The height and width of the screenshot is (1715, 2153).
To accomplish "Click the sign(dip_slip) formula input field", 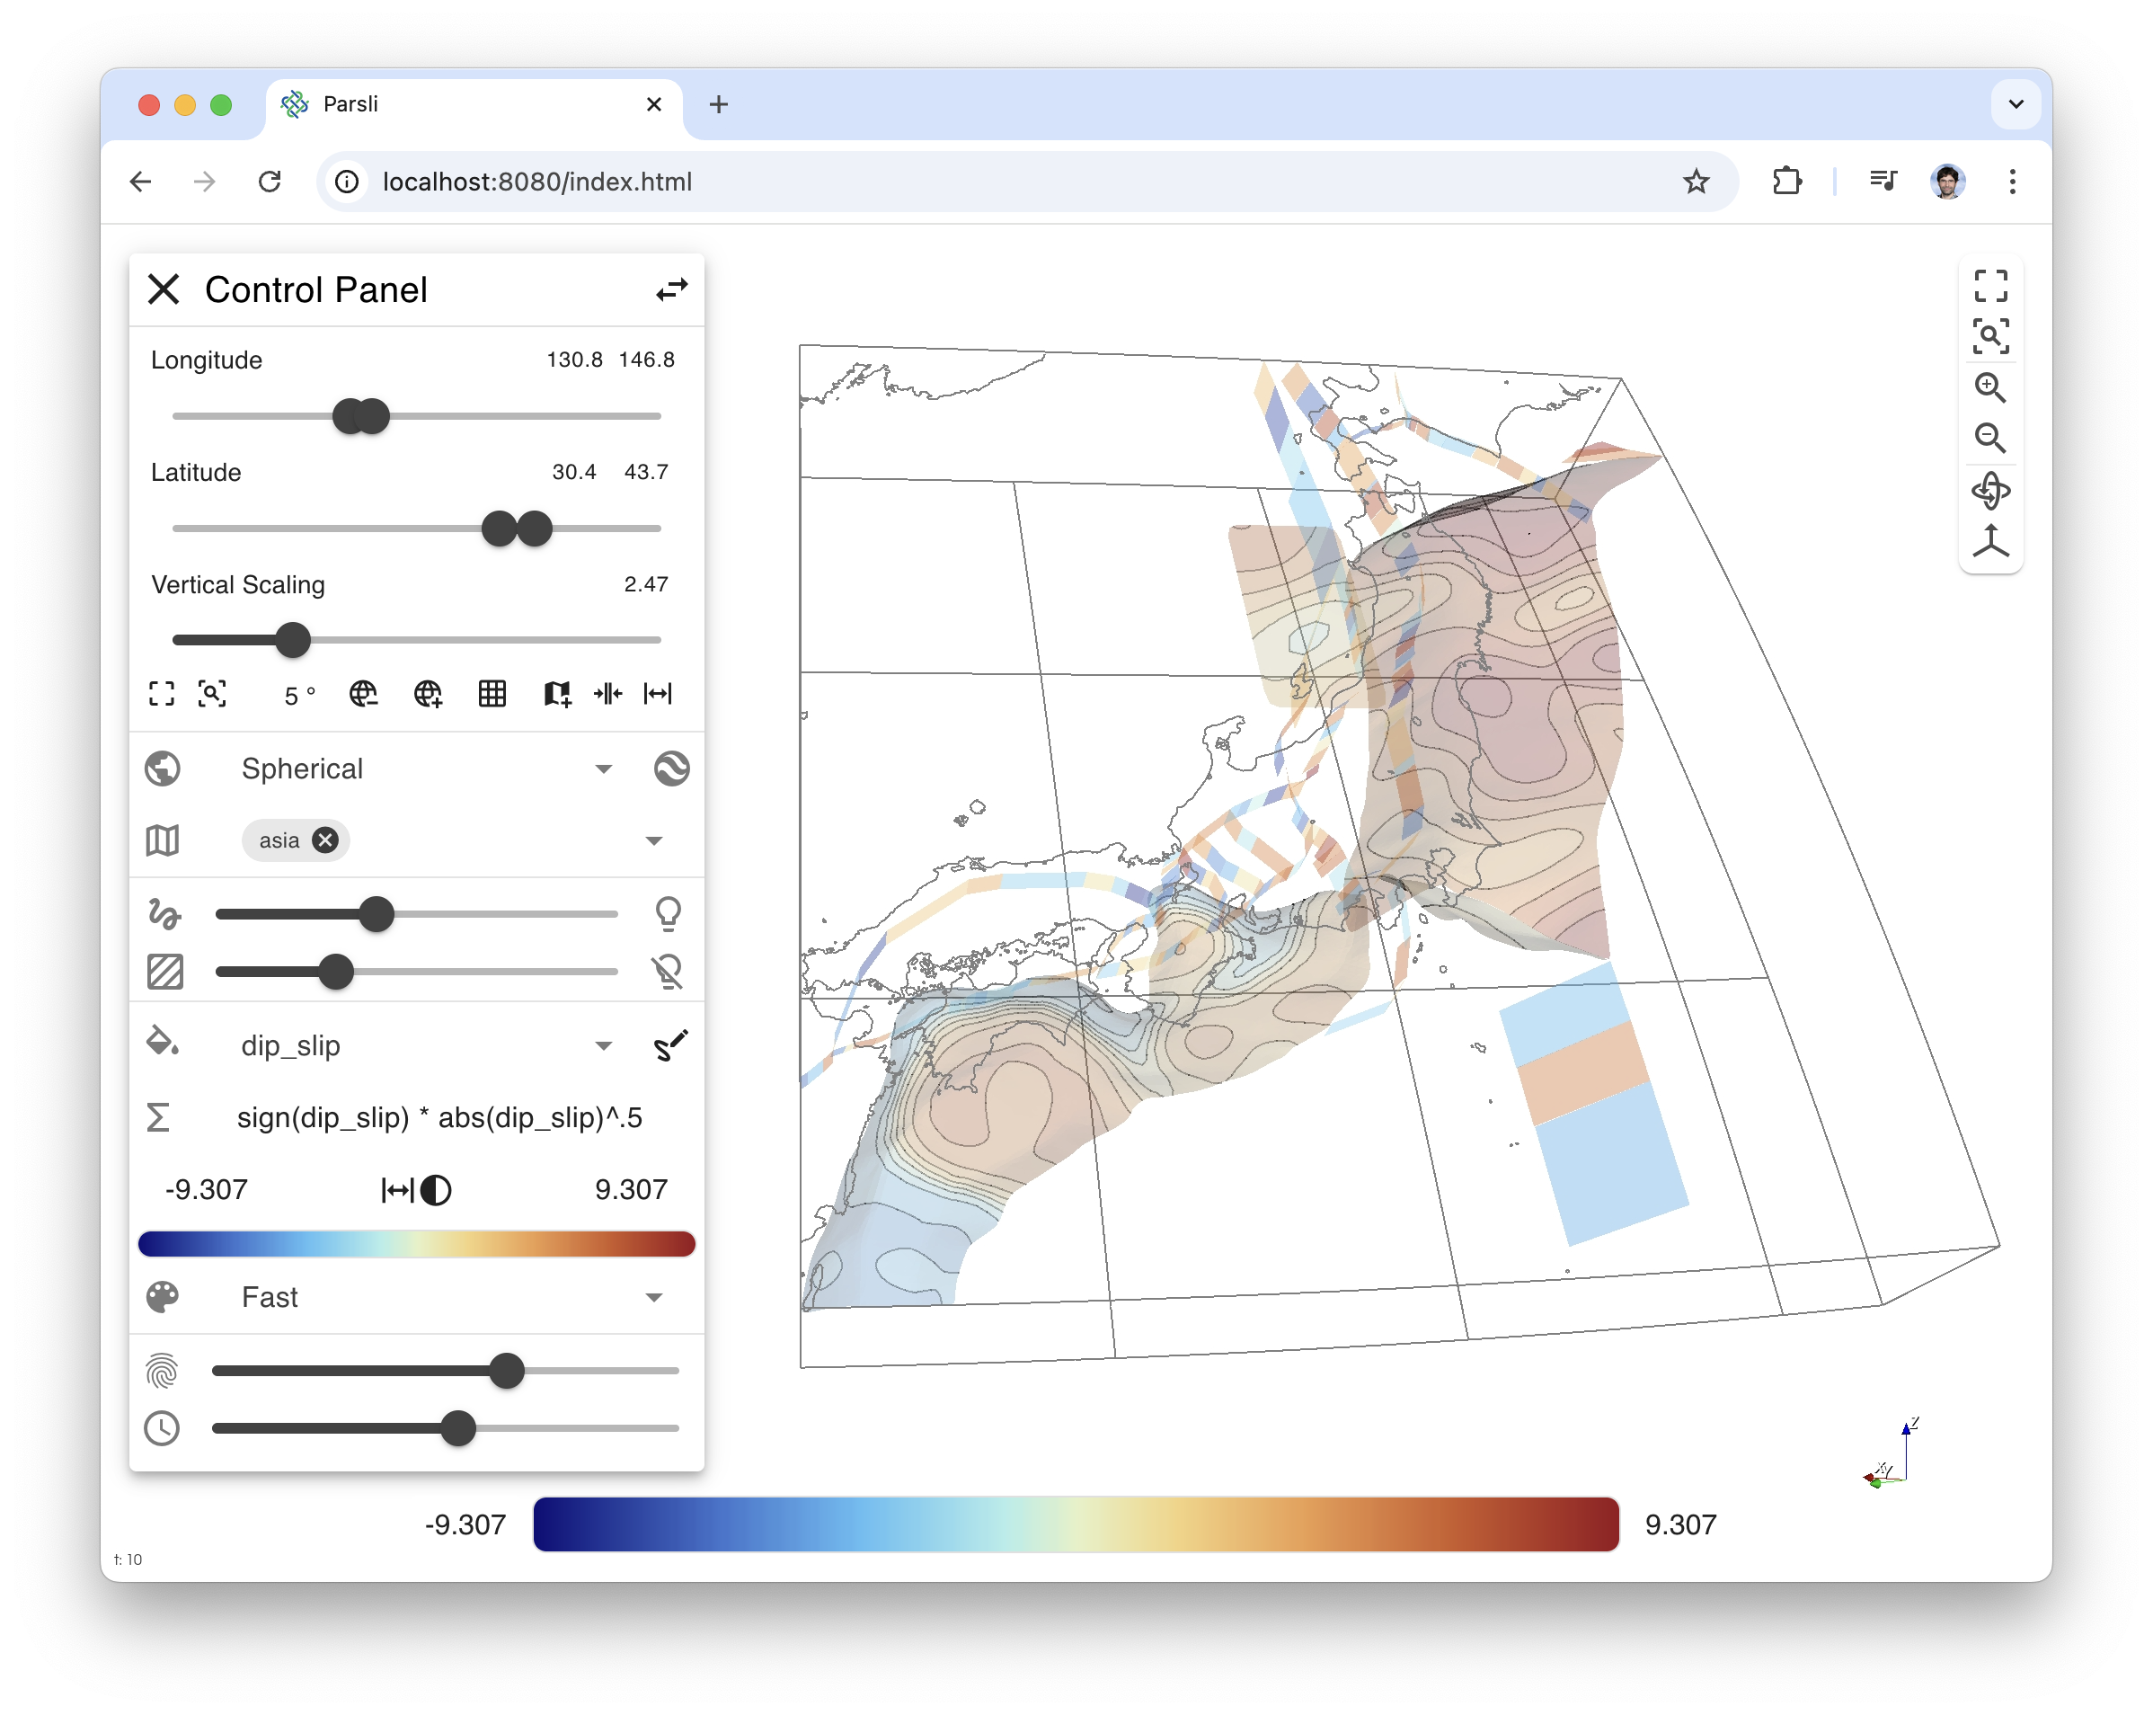I will tap(439, 1117).
